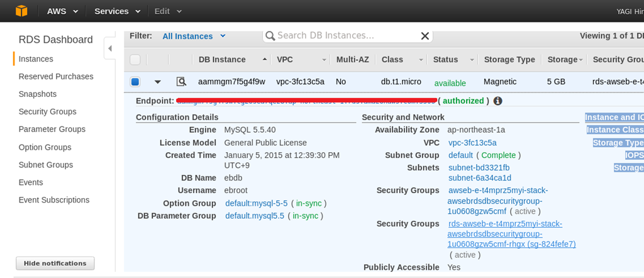Open the default:mysql-5-5 option group link
644x278 pixels.
pos(256,203)
